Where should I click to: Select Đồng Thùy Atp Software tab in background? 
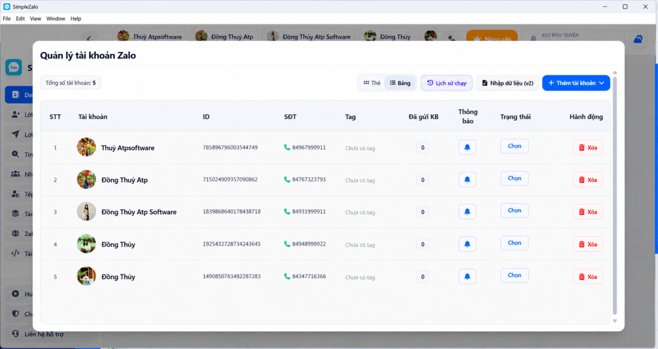tap(309, 37)
